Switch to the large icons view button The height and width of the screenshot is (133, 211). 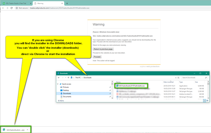(207, 101)
